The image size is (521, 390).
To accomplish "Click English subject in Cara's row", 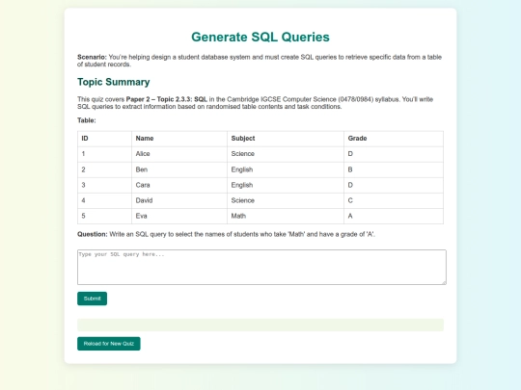I will click(x=286, y=185).
